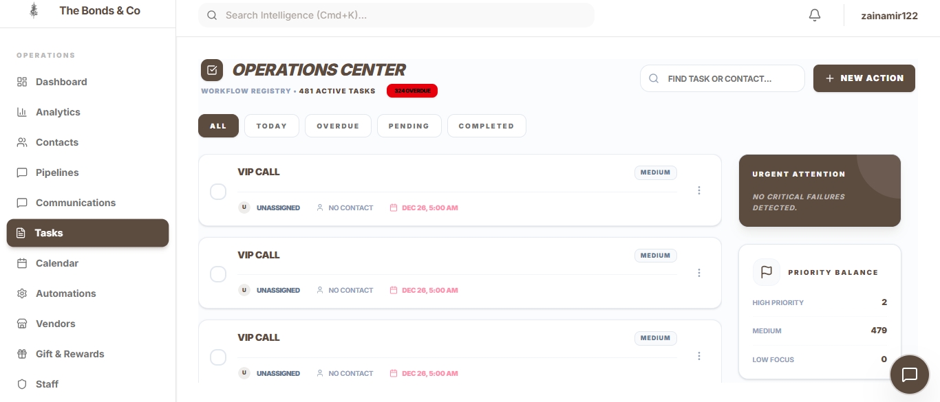Click the FIND TASK OR CONTACT search field
This screenshot has height=402, width=940.
pos(723,78)
